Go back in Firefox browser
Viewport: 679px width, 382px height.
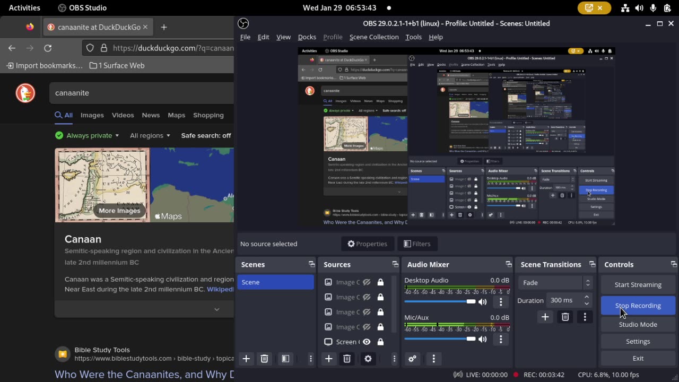point(12,48)
